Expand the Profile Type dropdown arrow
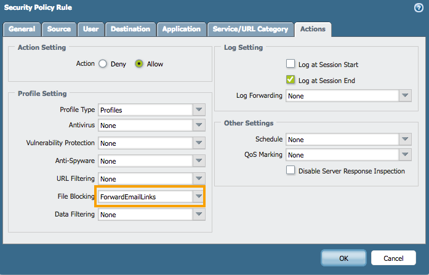 [198, 110]
